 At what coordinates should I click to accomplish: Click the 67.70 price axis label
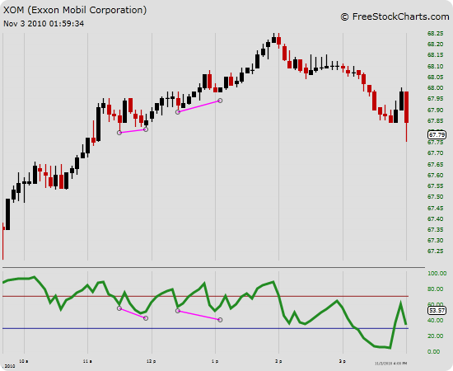point(435,153)
